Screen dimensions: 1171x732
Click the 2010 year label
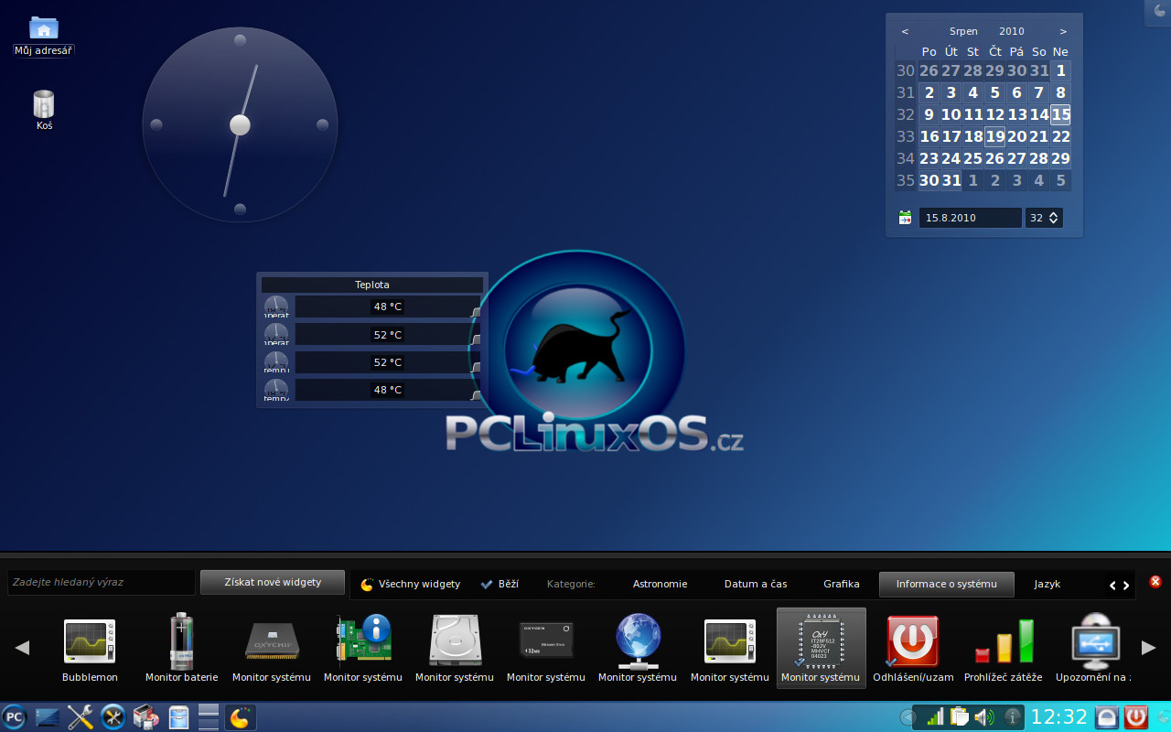(1012, 31)
